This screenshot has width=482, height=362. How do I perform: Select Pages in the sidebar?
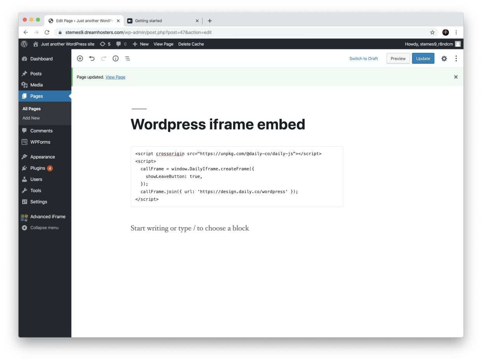point(45,96)
